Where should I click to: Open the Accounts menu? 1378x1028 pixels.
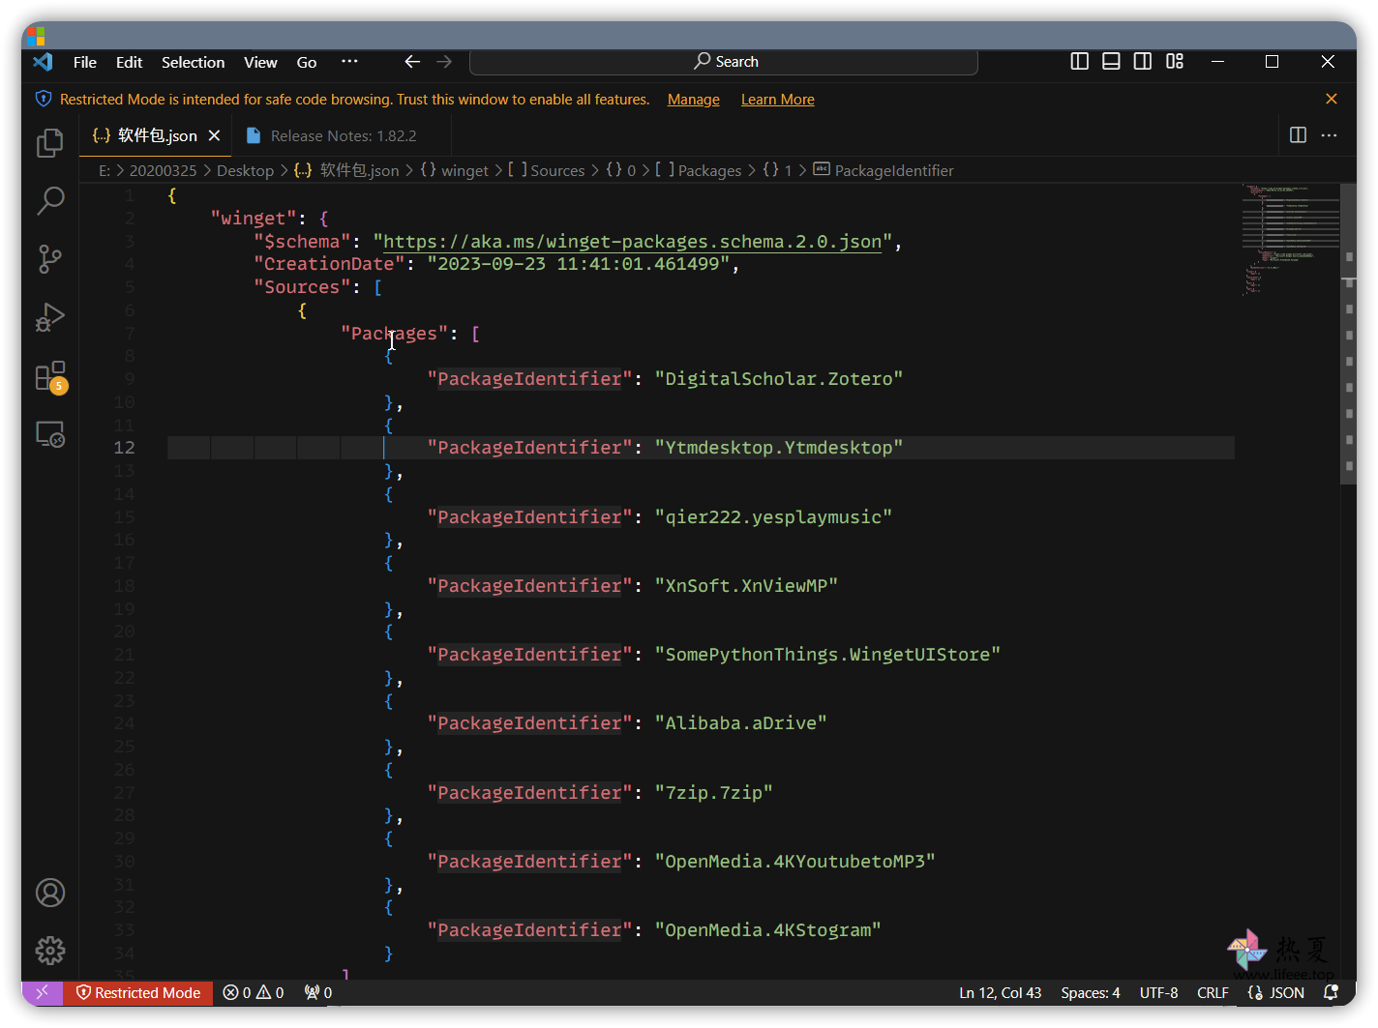[50, 893]
